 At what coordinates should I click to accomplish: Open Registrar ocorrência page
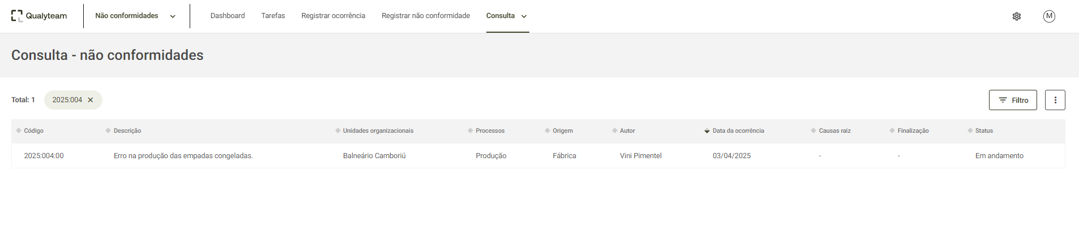333,16
